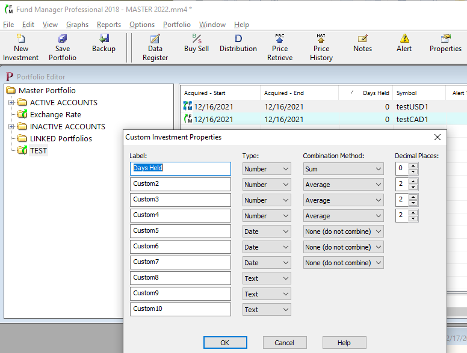
Task: Click the dialog Help button
Action: click(344, 343)
